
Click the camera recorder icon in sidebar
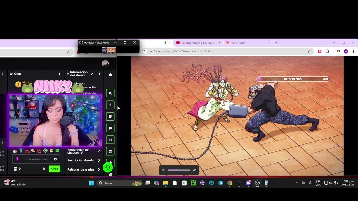[x=110, y=151]
